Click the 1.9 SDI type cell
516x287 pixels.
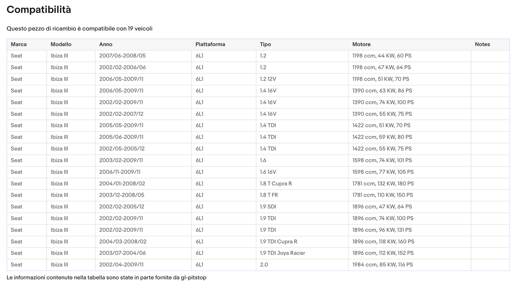(x=268, y=207)
